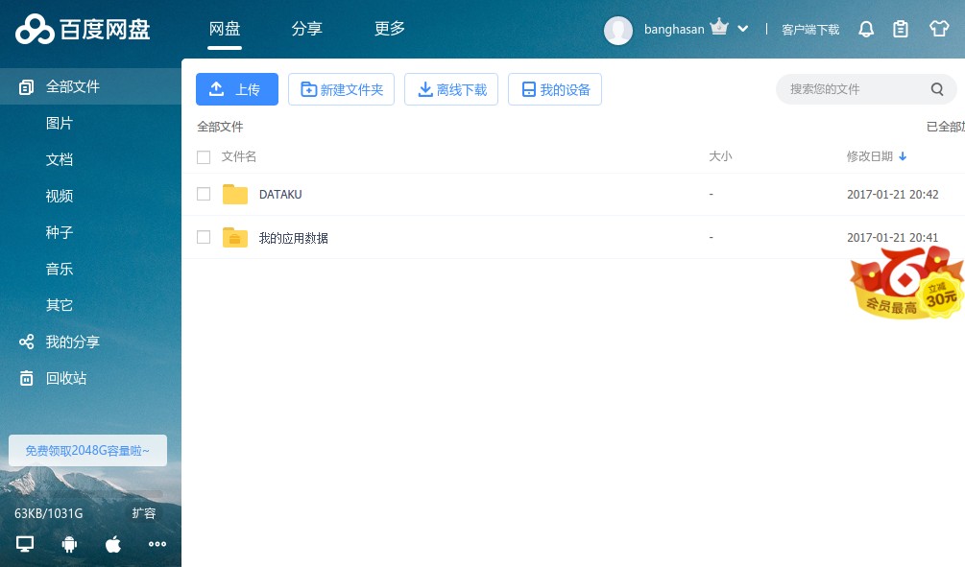Open the notifications bell icon

tap(865, 29)
